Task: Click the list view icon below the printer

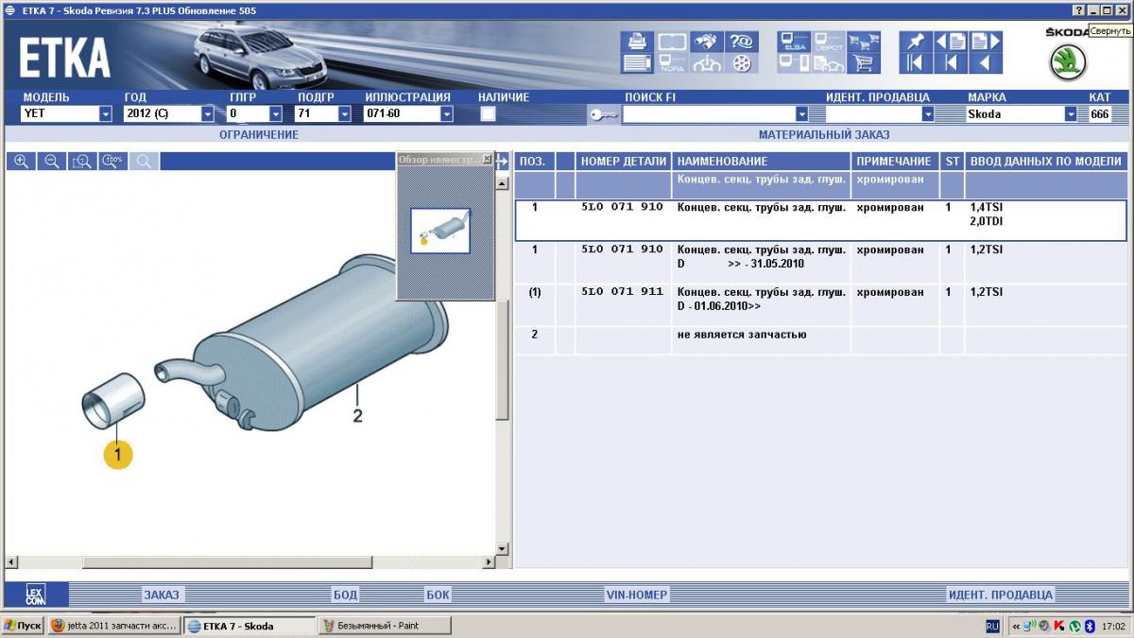Action: [636, 63]
